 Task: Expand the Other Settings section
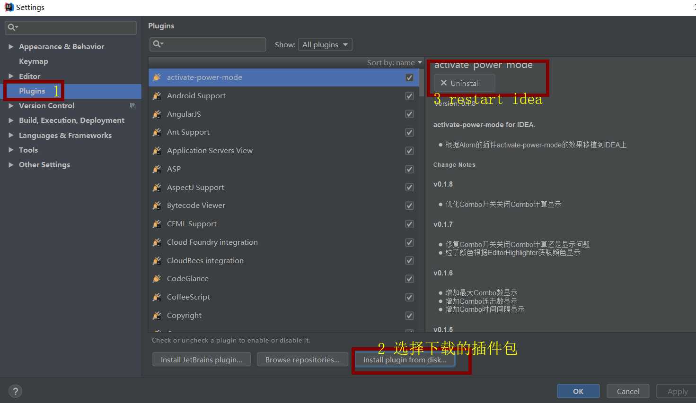11,165
